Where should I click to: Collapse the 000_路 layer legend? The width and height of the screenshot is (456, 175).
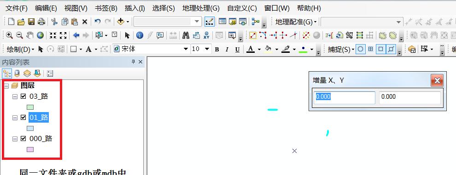pyautogui.click(x=15, y=139)
